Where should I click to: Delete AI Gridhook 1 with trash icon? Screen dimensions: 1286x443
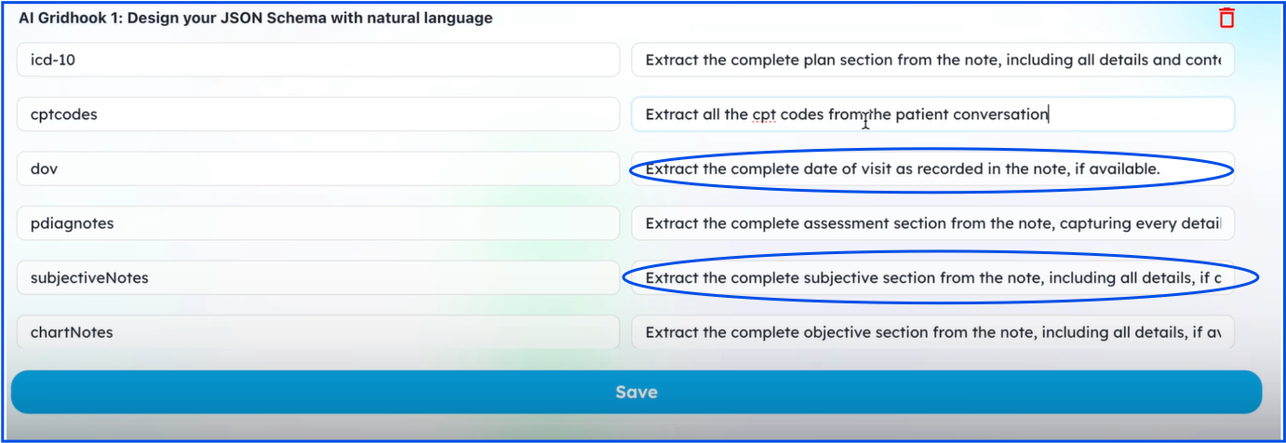(x=1226, y=18)
